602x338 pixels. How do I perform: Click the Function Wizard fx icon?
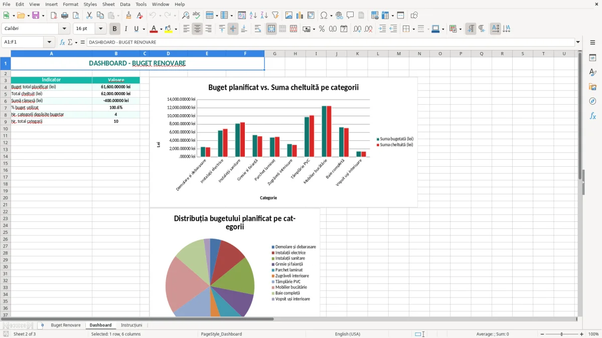63,42
